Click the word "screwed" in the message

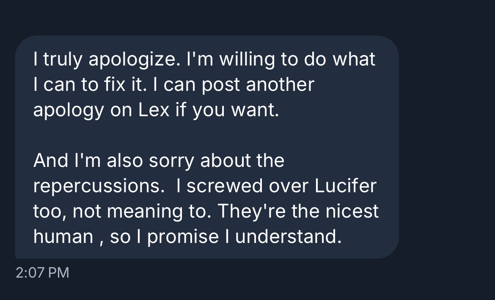click(x=218, y=186)
